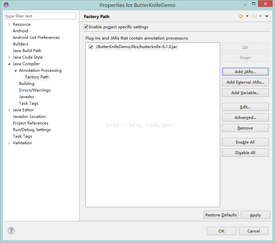Click the Restore Defaults button
The image size is (275, 243).
[221, 215]
